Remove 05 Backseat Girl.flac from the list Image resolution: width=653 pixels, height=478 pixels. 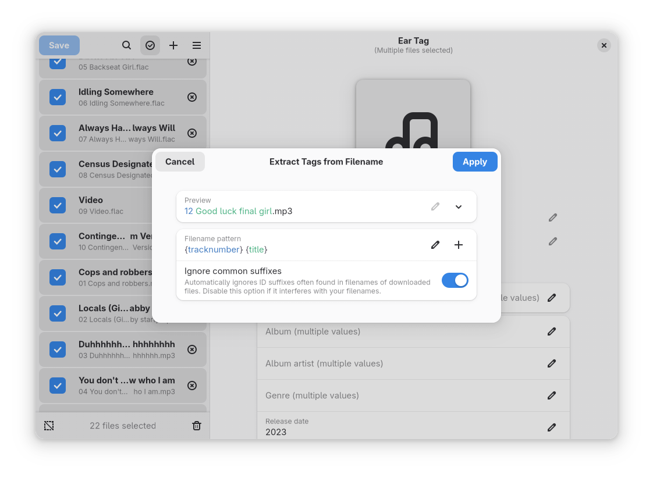(x=192, y=62)
